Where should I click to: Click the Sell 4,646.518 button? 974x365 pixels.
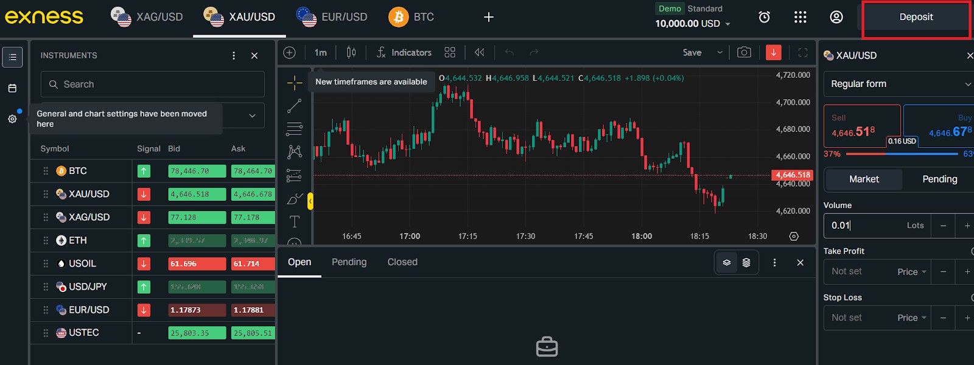coord(862,126)
